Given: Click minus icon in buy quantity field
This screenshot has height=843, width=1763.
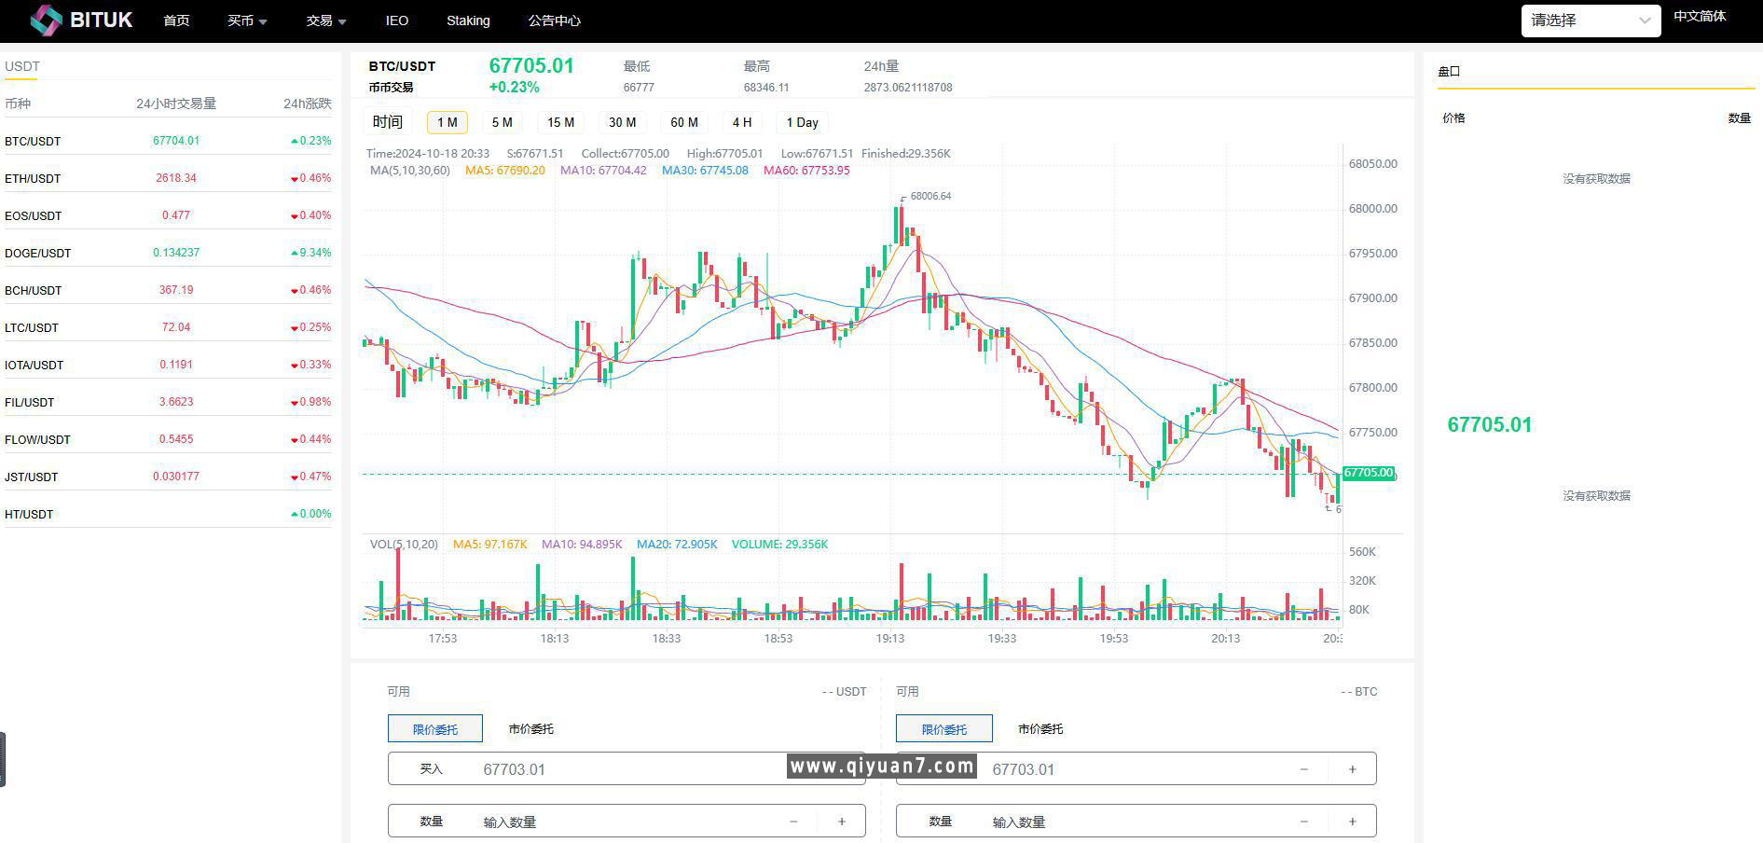Looking at the screenshot, I should point(793,822).
